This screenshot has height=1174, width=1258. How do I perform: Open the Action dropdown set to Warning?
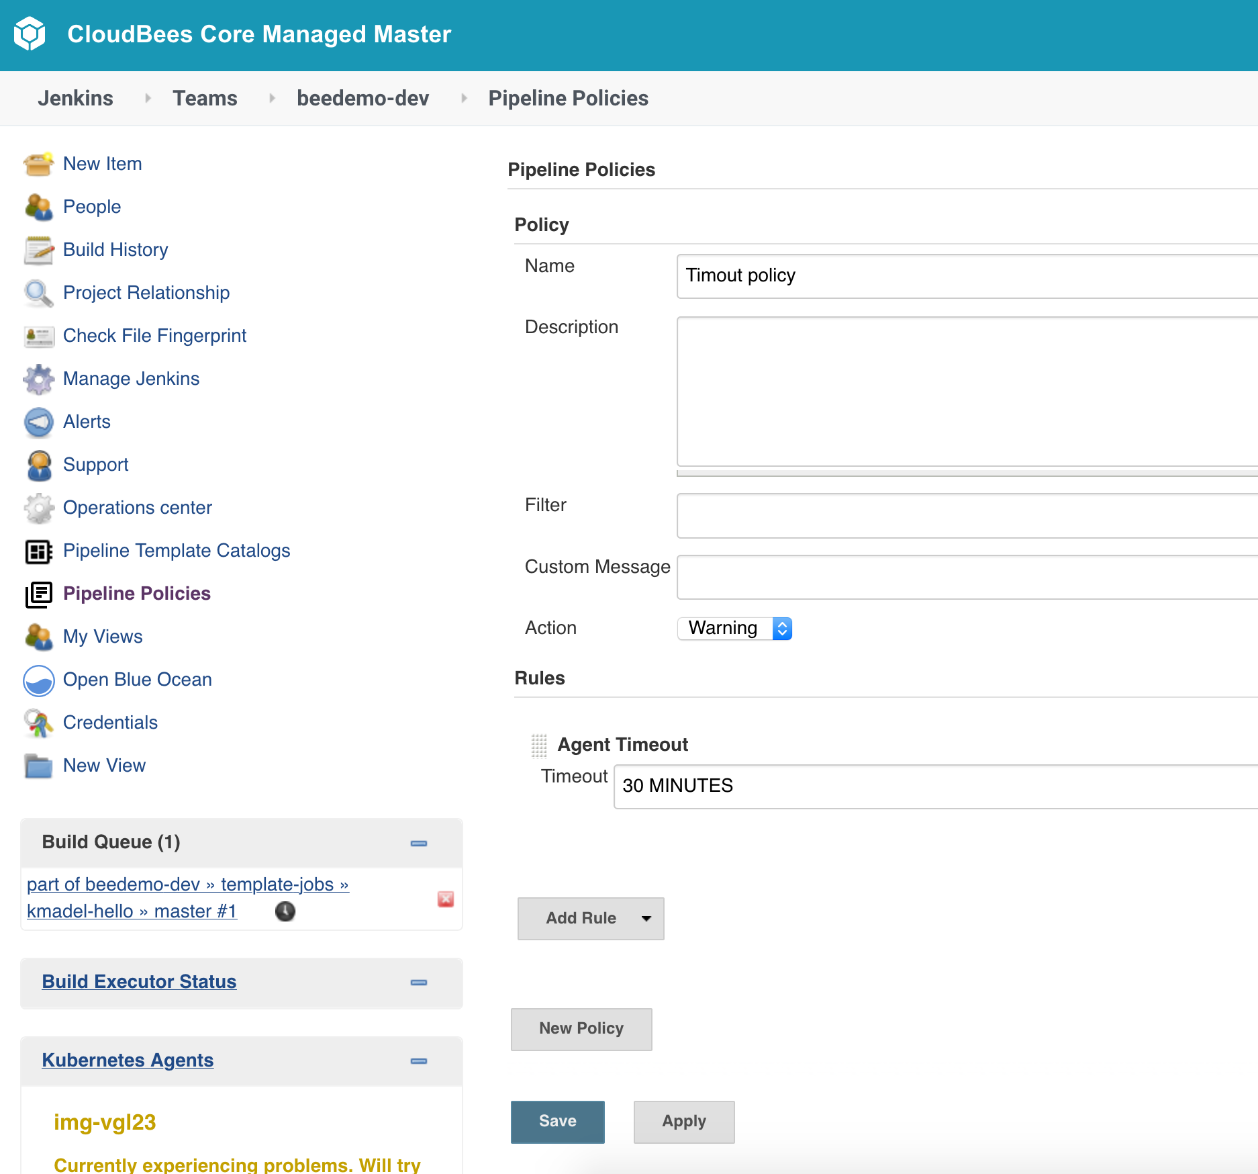coord(735,628)
